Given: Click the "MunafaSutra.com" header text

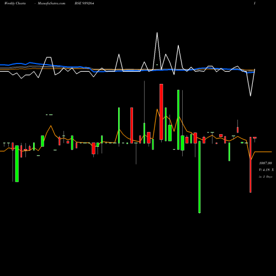Looking at the screenshot, I should click(51, 3).
